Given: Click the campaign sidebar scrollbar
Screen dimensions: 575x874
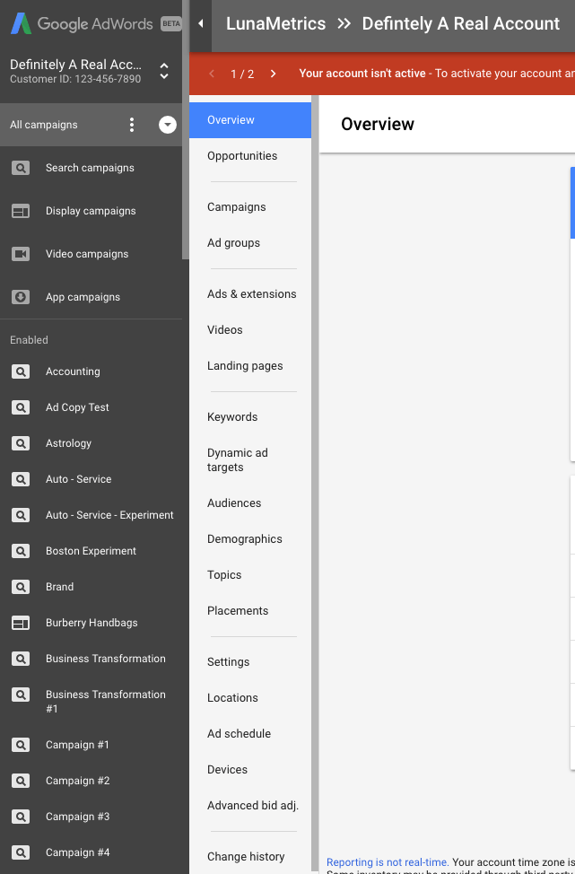Looking at the screenshot, I should [x=186, y=130].
